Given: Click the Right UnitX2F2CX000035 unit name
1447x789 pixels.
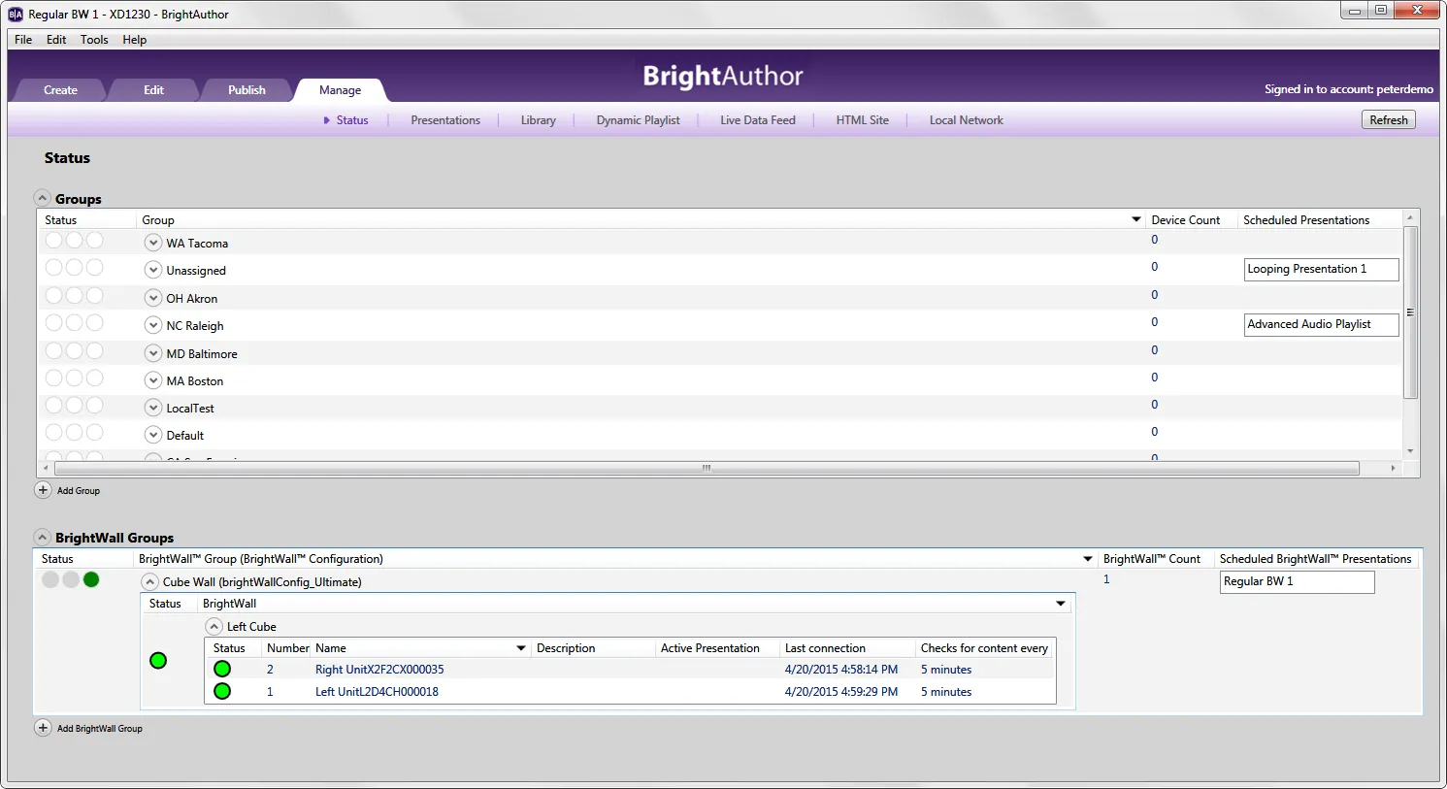Looking at the screenshot, I should coord(379,670).
